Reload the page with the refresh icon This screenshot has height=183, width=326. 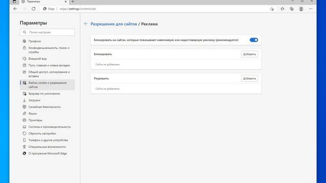[x=34, y=9]
